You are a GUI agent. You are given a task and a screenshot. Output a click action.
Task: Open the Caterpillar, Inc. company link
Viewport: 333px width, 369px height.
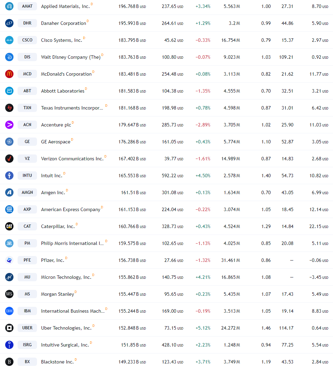pos(58,227)
